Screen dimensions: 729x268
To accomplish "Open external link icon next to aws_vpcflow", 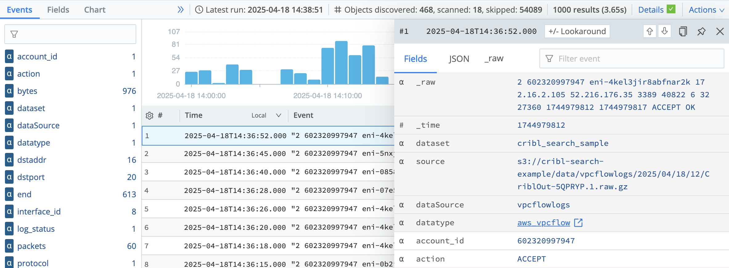I will pos(578,223).
